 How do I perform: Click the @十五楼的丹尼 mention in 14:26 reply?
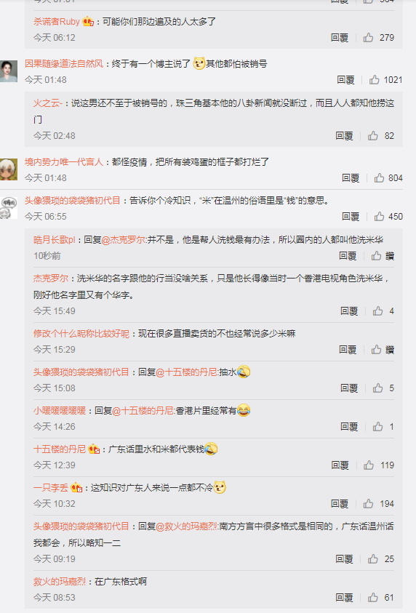[x=143, y=411]
